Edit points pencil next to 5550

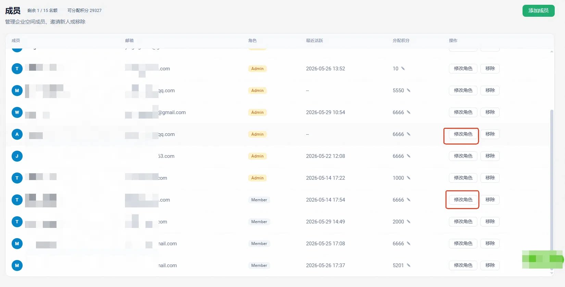(x=409, y=90)
